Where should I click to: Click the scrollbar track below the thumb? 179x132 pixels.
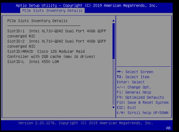pos(114,82)
